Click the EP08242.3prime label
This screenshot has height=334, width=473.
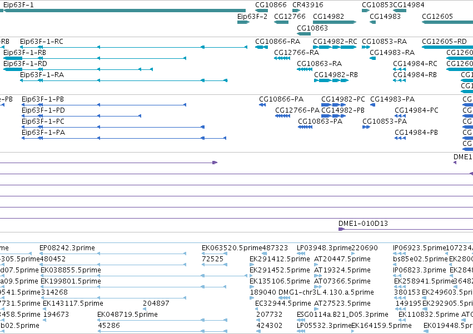67,248
